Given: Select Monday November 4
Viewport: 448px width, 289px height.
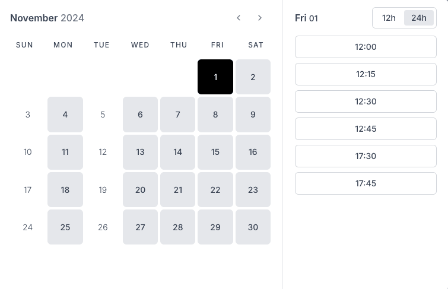Looking at the screenshot, I should coord(65,115).
